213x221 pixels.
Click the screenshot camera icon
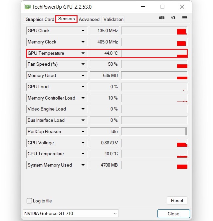161,18
